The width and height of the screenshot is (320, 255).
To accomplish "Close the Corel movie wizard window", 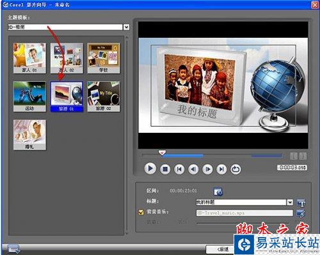I will point(315,4).
